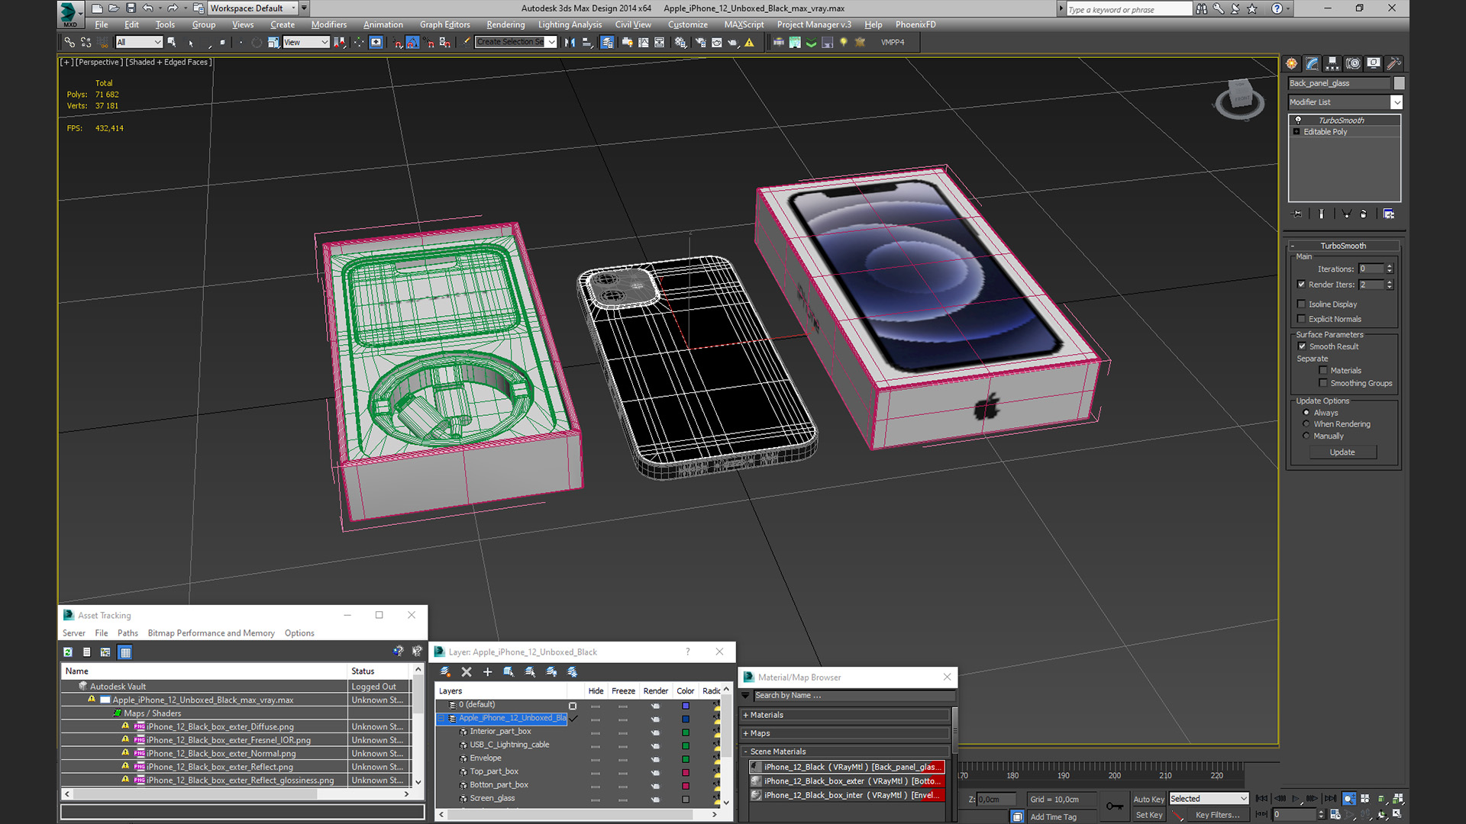Screen dimensions: 1466x824
Task: Open the selection filter All dropdown
Action: pos(139,42)
